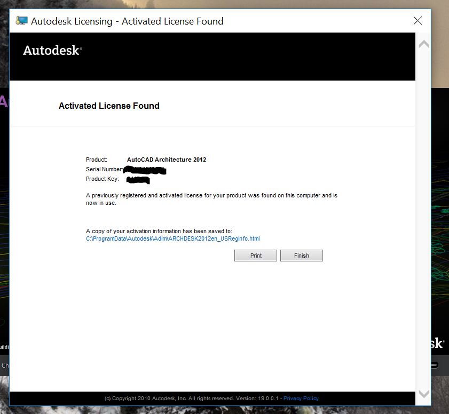Click the scroll-down chevron on the right scrollbar

click(x=423, y=394)
